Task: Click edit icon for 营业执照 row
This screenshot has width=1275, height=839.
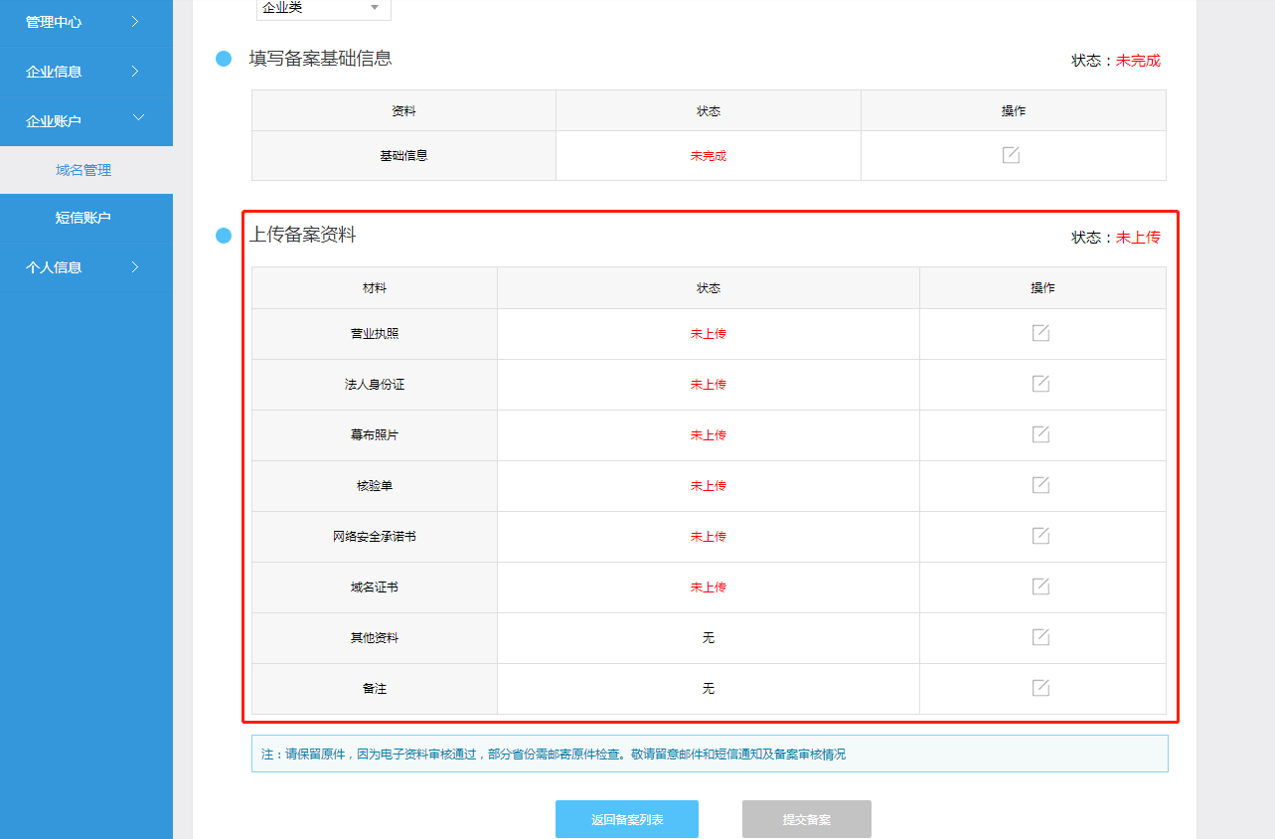Action: click(1040, 333)
